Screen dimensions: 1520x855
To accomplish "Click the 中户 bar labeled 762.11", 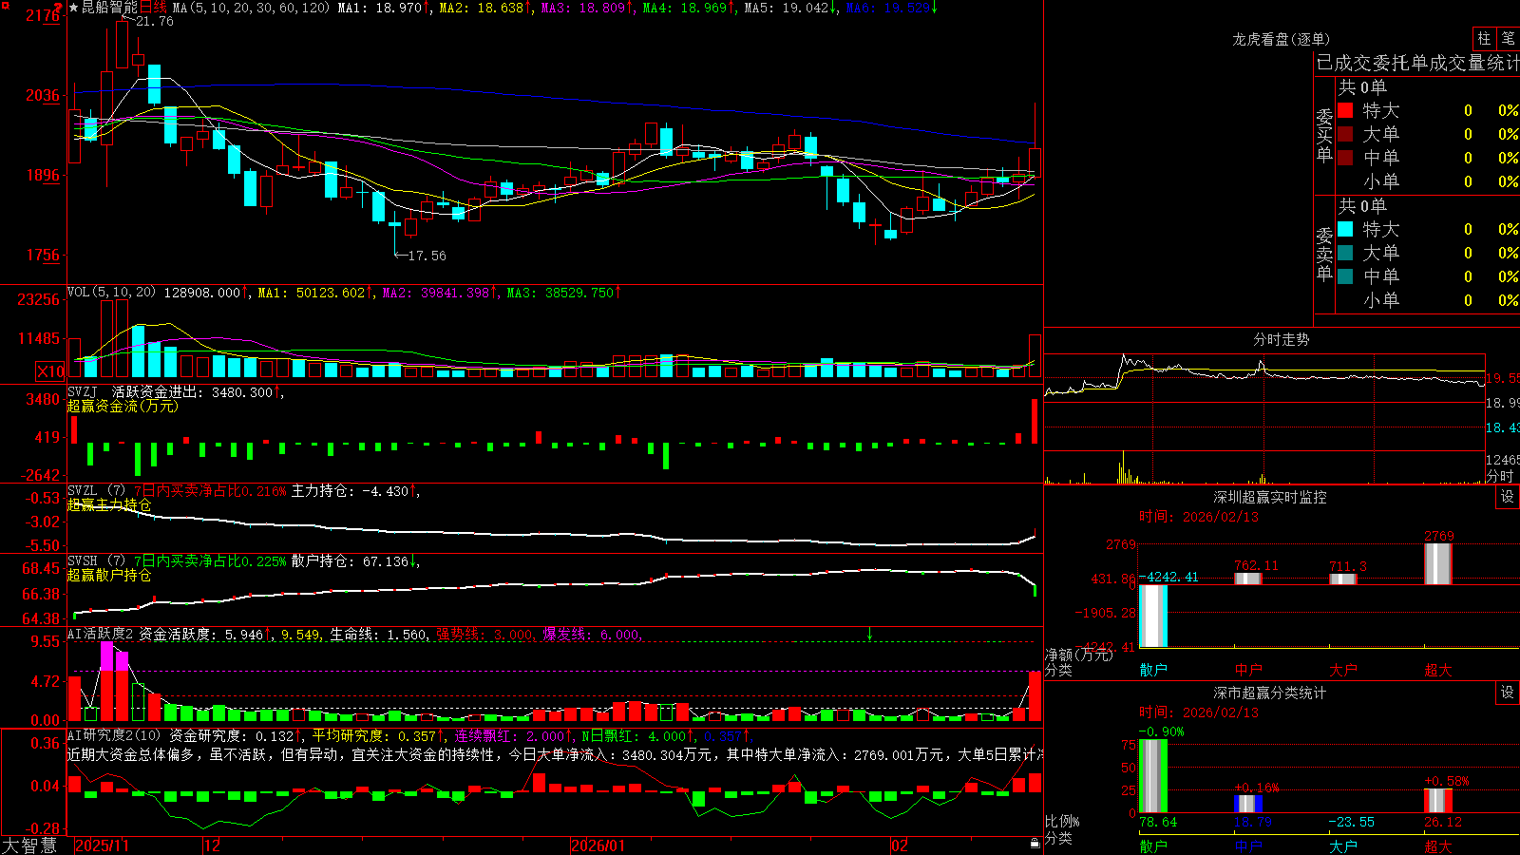I will [1248, 579].
